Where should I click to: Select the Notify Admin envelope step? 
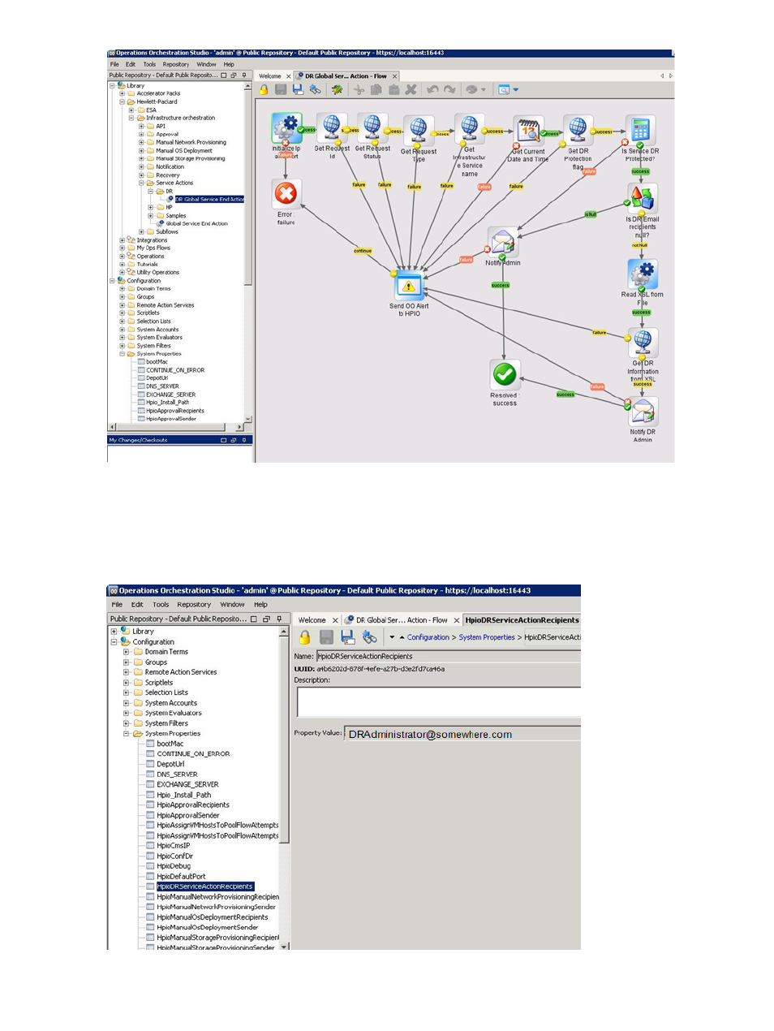(503, 242)
